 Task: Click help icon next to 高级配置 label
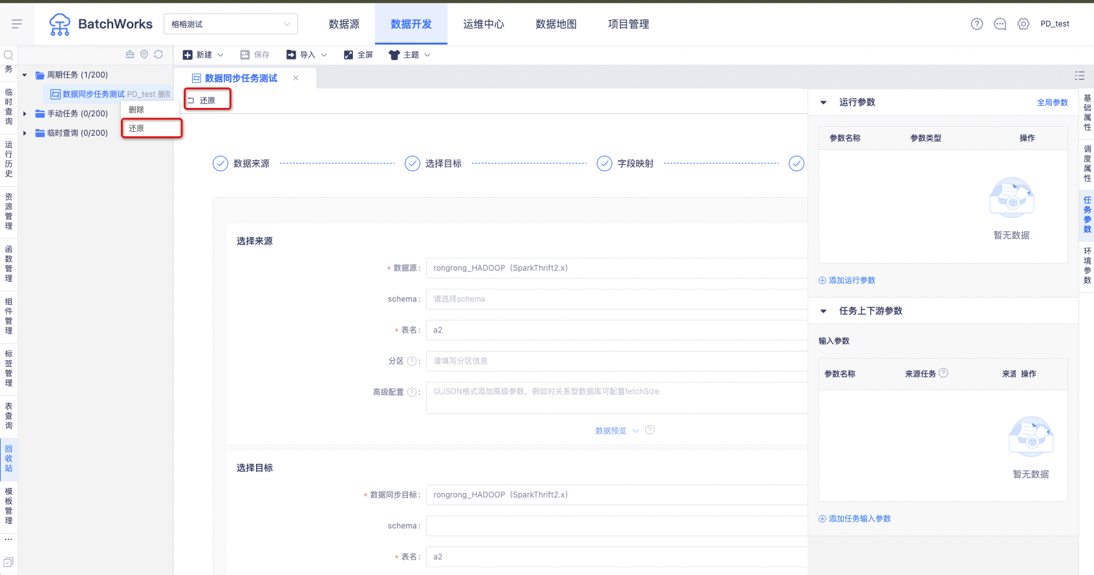coord(412,392)
